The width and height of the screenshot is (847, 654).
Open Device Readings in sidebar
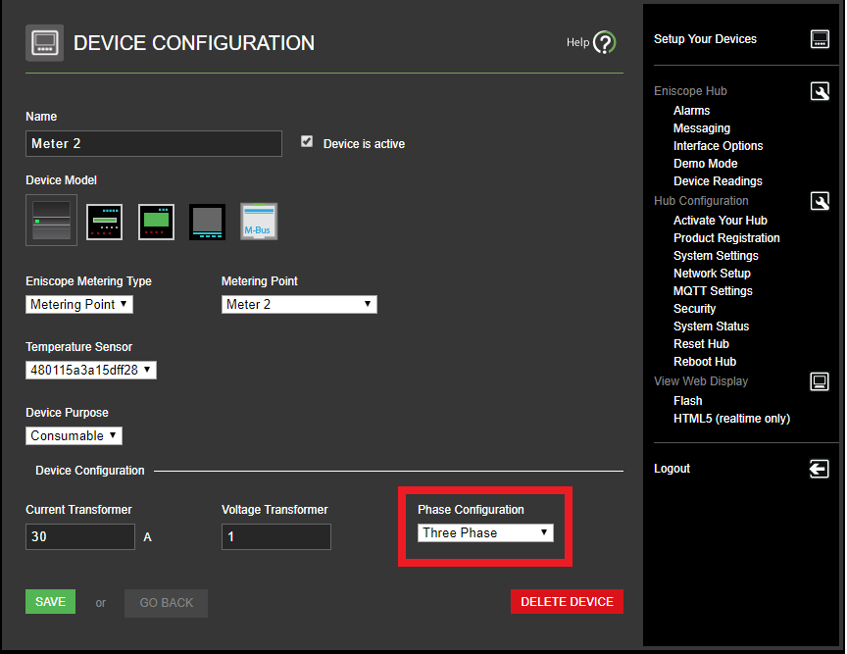click(718, 181)
